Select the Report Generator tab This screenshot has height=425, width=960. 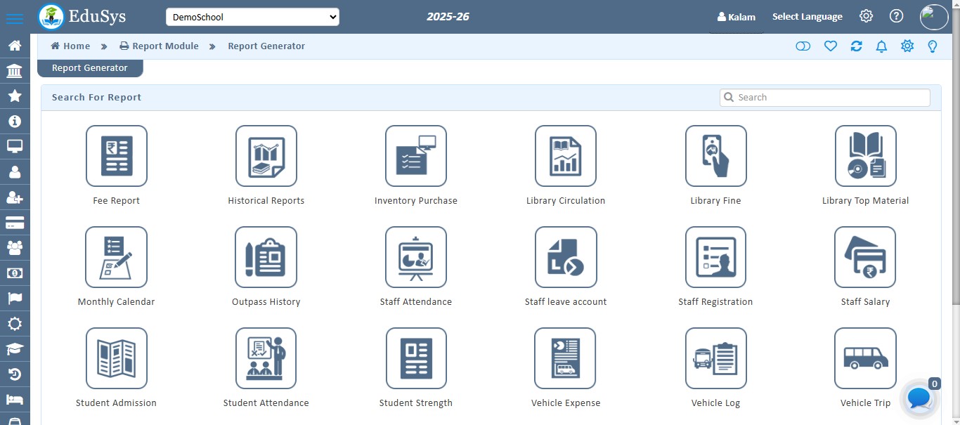[90, 67]
